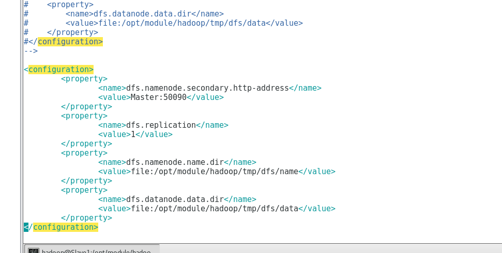Click the terminal icon in the taskbar

tap(33, 251)
